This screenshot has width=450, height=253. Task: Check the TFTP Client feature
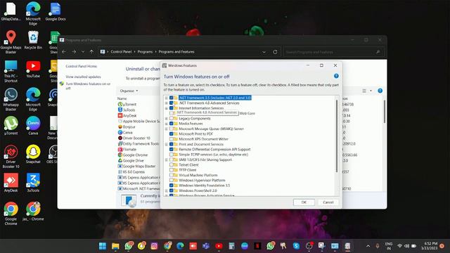[172, 170]
